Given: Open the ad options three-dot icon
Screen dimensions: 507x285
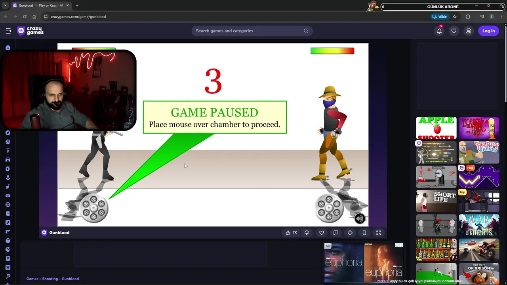Looking at the screenshot, I should 401,245.
